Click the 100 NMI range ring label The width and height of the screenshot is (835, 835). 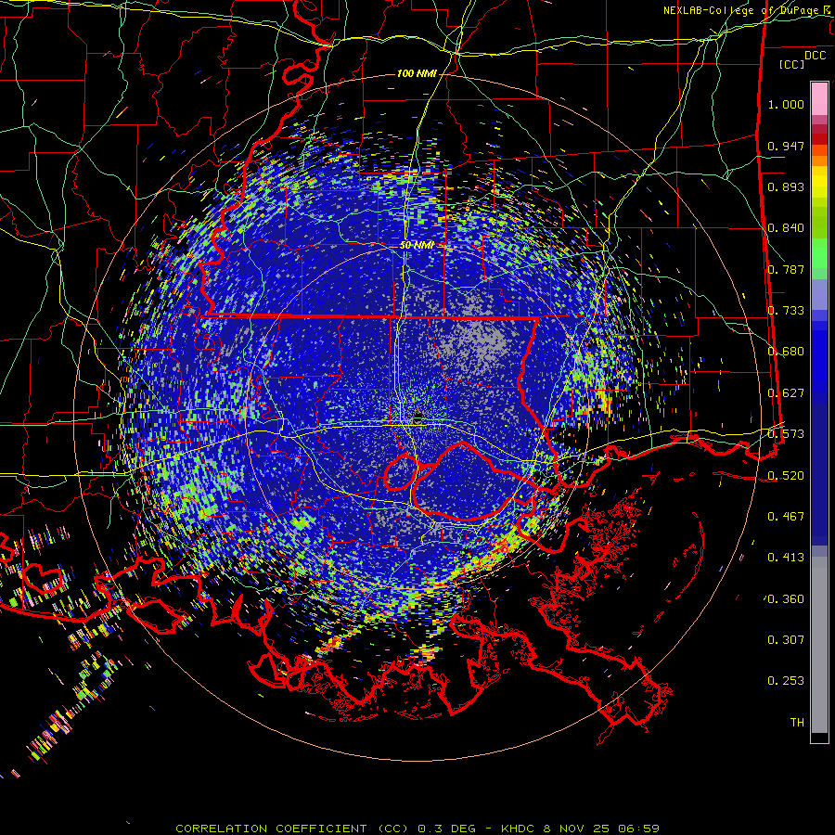coord(417,73)
